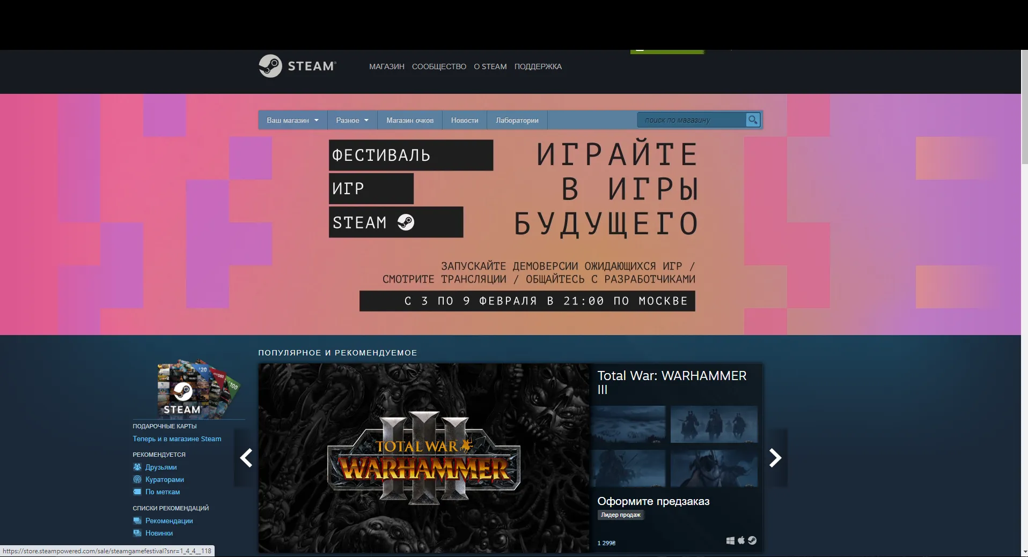This screenshot has width=1028, height=557.
Task: Click the Steam logo in header
Action: point(298,66)
